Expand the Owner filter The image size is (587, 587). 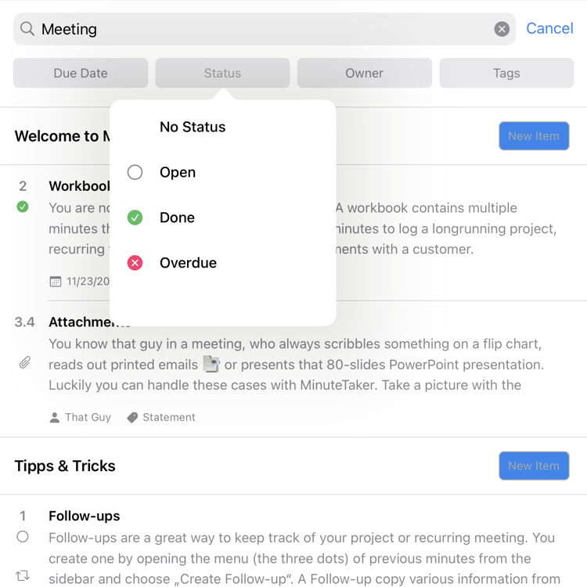364,73
